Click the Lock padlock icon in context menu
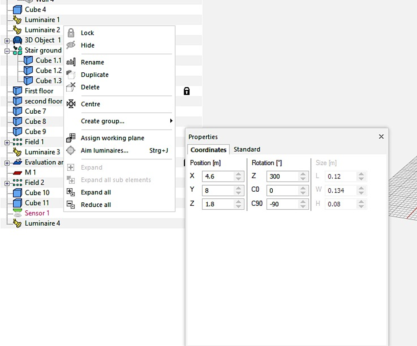This screenshot has width=417, height=346. click(71, 33)
